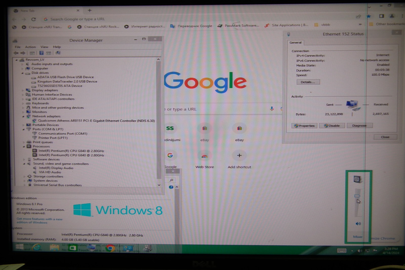Screen dimensions: 405x270
Task: Select General tab in Ethernet Status
Action: [x=295, y=43]
